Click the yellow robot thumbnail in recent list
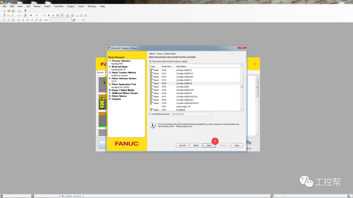Image resolution: width=353 pixels, height=198 pixels. 102,102
